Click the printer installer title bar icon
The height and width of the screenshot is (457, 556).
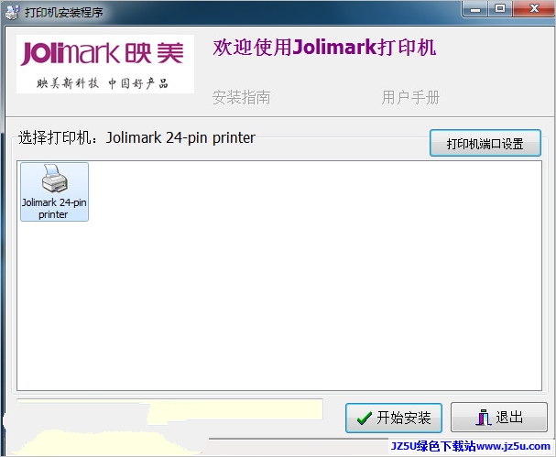12,13
